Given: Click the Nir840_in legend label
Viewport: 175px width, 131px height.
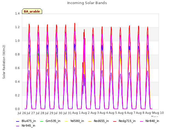Looking at the screenshot, I should [x=152, y=121].
